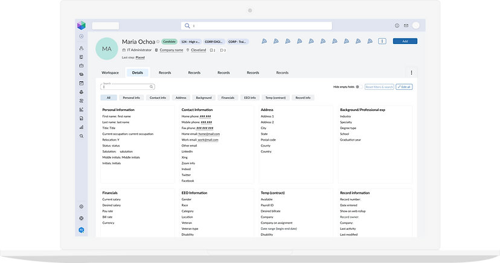Viewport: 500px width, 263px height.
Task: Click the Graduation year field
Action: (x=350, y=140)
